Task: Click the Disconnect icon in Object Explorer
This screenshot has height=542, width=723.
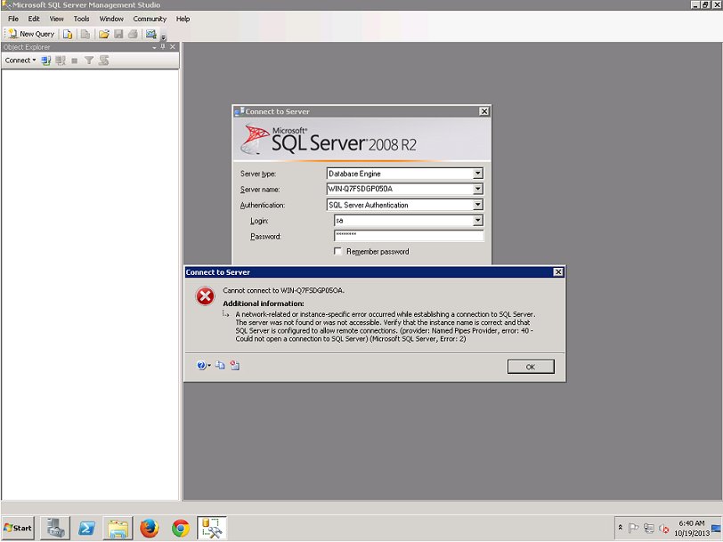Action: click(61, 61)
